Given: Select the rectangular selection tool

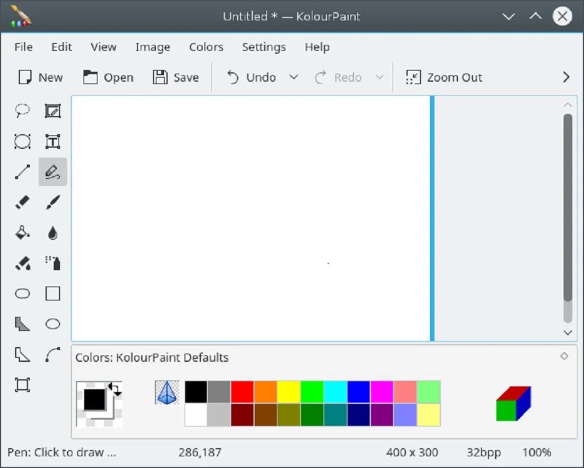Looking at the screenshot, I should tap(53, 111).
